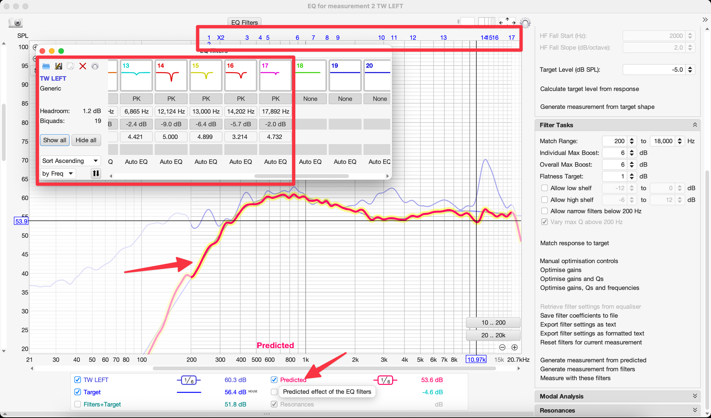The image size is (711, 418).
Task: Click the swap sort order arrows button
Action: (x=96, y=173)
